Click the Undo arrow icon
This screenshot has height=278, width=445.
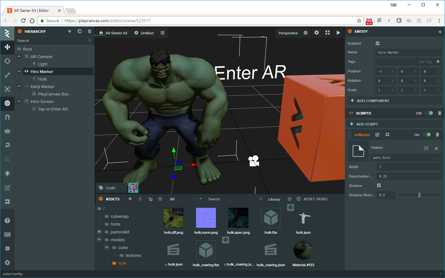[7, 145]
